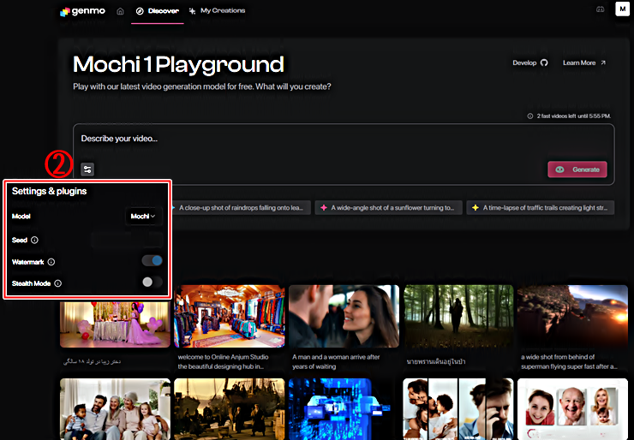This screenshot has width=634, height=440.
Task: Click the 'Mochi 1 Playground' title
Action: point(178,65)
